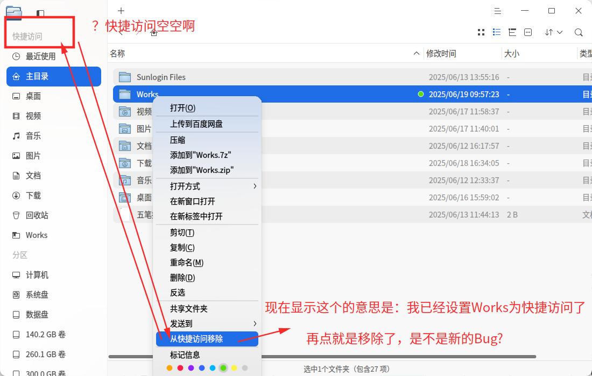
Task: Open the more options ellipsis button
Action: (x=528, y=32)
